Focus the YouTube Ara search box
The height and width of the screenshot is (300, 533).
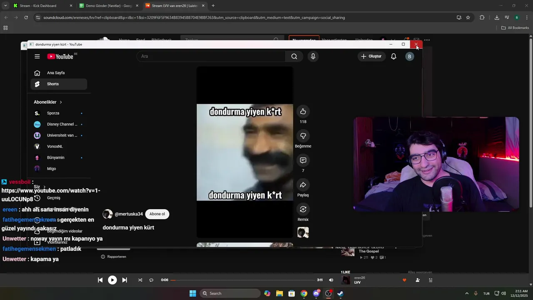(x=211, y=56)
